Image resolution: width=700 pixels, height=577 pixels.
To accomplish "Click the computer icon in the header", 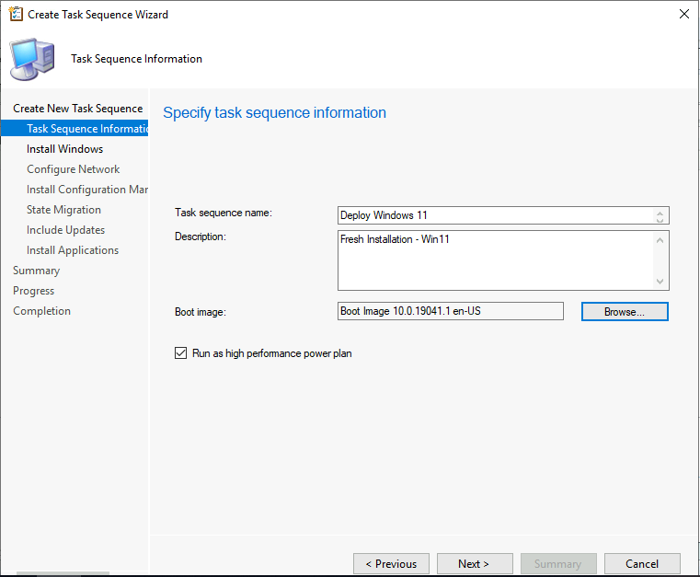I will point(32,59).
